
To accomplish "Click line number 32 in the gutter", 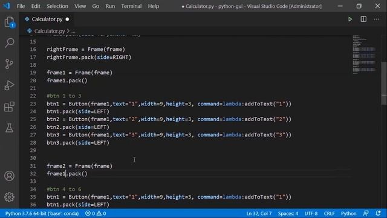I will pyautogui.click(x=33, y=174).
